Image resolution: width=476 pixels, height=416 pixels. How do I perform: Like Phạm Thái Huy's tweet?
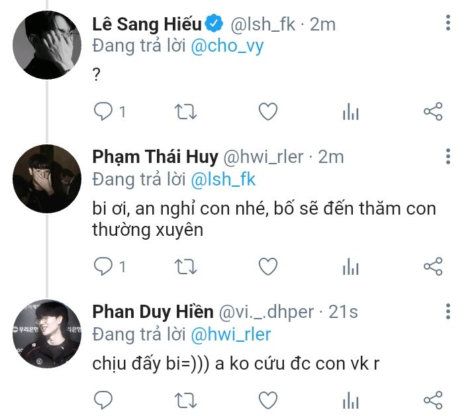(267, 266)
